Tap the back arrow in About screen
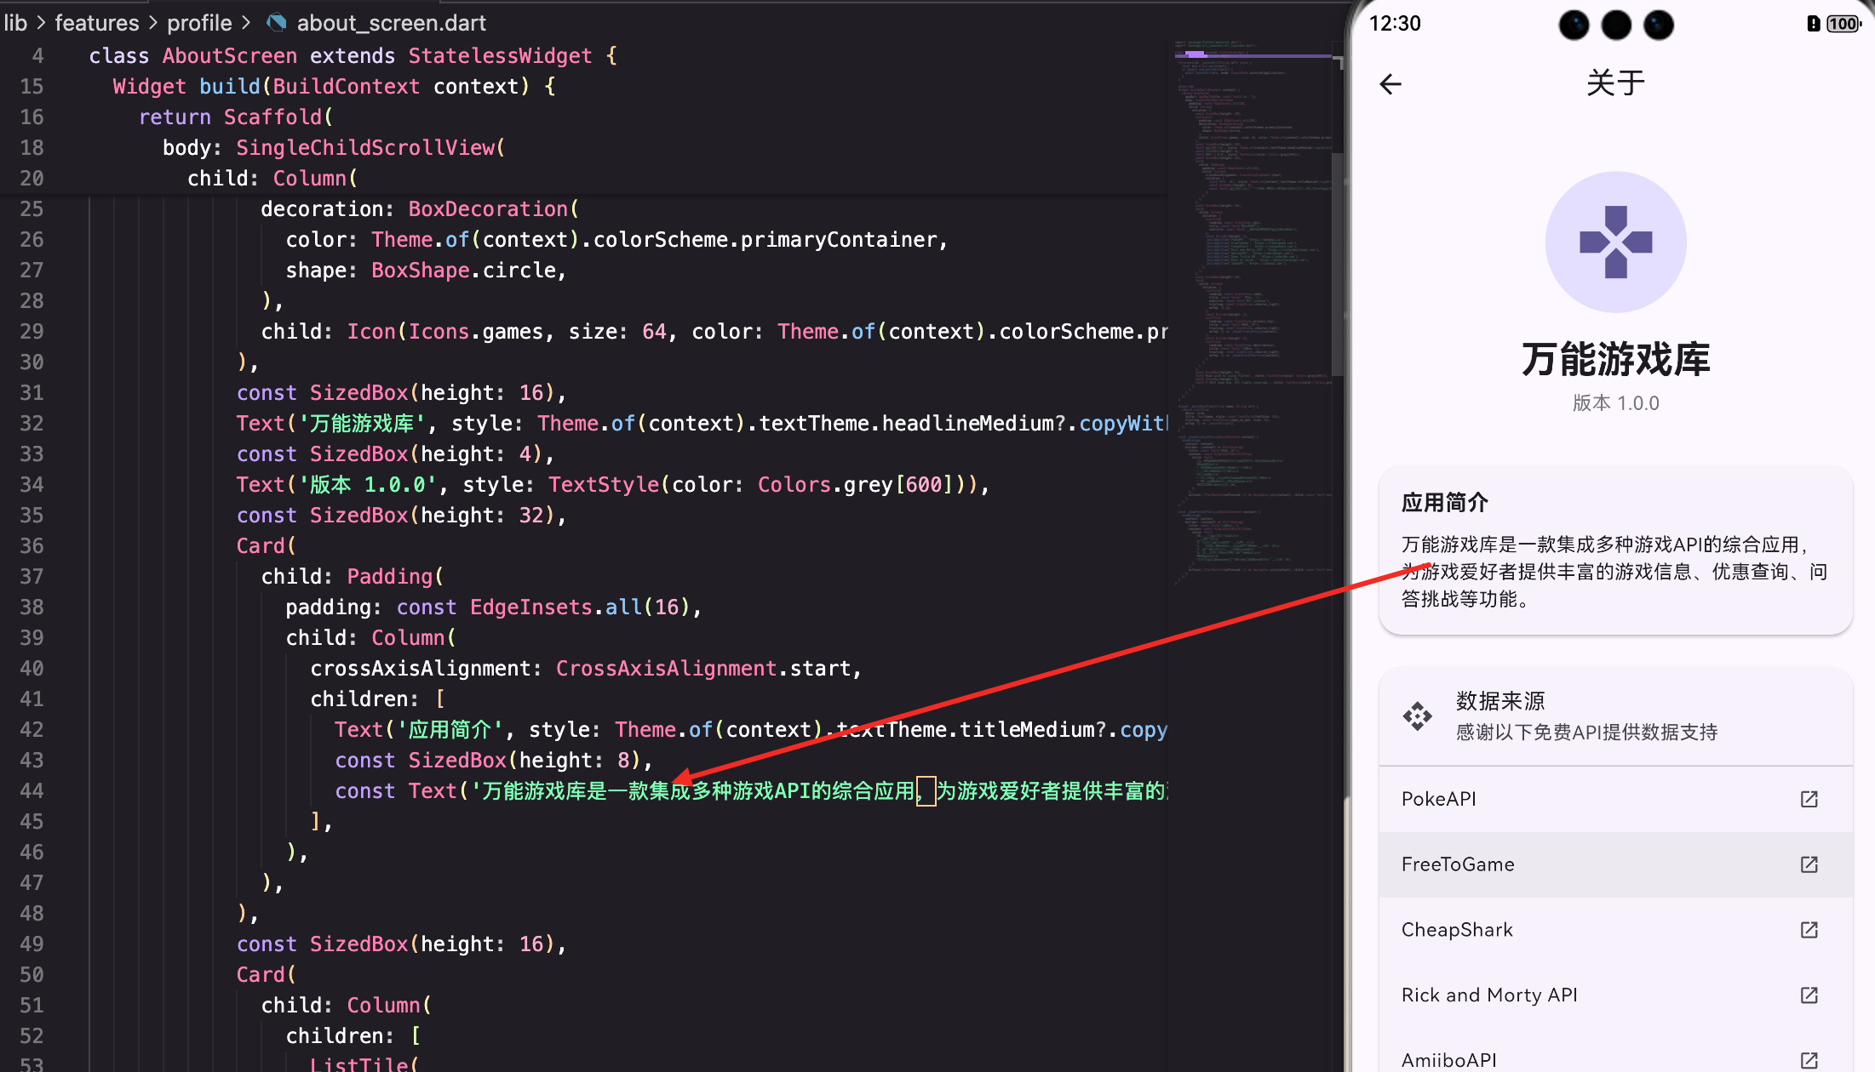This screenshot has height=1072, width=1875. (x=1390, y=83)
